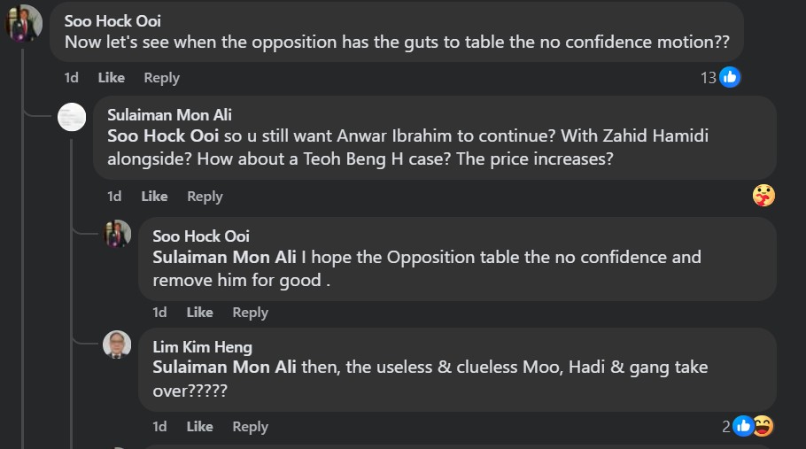This screenshot has height=449, width=806.
Task: Open the thumbs-up reaction on Lim Kim Heng's comment
Action: tap(743, 426)
